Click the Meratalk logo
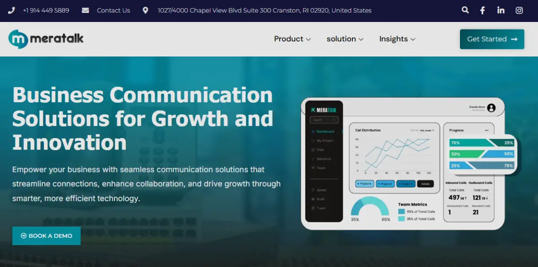This screenshot has height=267, width=538. 46,39
